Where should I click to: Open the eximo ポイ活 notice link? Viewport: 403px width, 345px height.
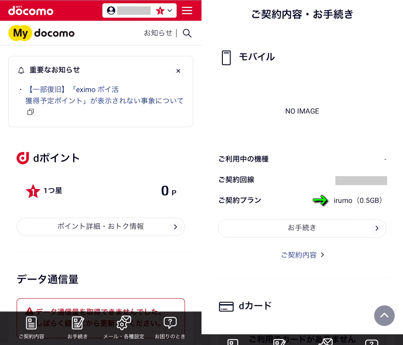pos(104,95)
